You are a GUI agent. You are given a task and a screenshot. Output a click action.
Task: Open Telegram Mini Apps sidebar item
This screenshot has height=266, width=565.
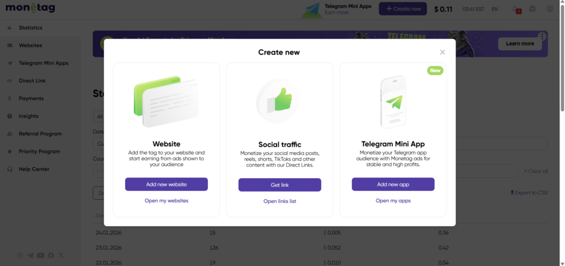44,63
